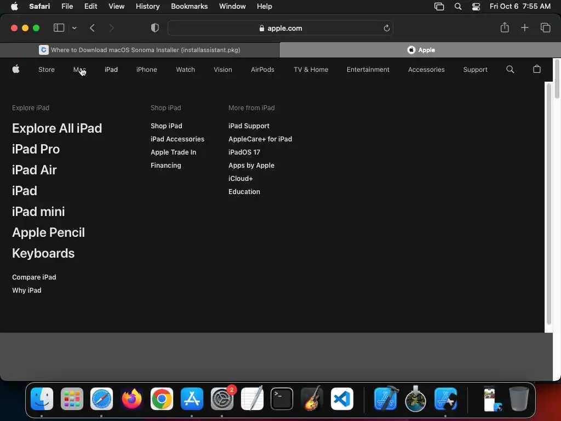
Task: Follow the Keyboards link
Action: [x=43, y=253]
